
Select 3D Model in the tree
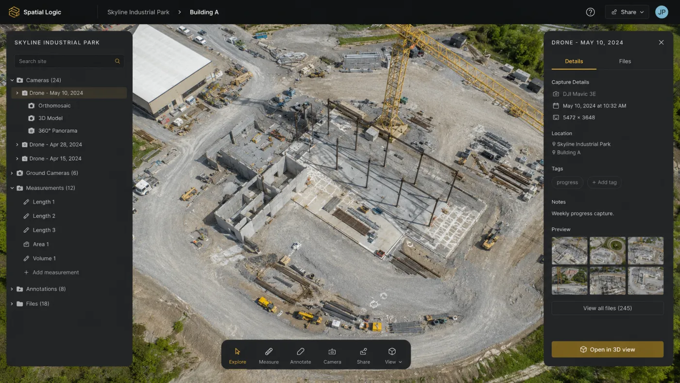click(x=51, y=118)
